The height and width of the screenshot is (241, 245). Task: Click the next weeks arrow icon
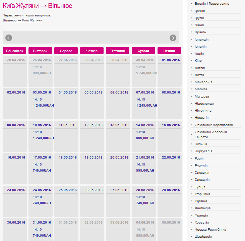coord(173,38)
